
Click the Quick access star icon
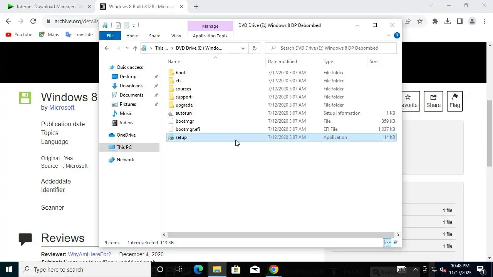click(x=112, y=67)
